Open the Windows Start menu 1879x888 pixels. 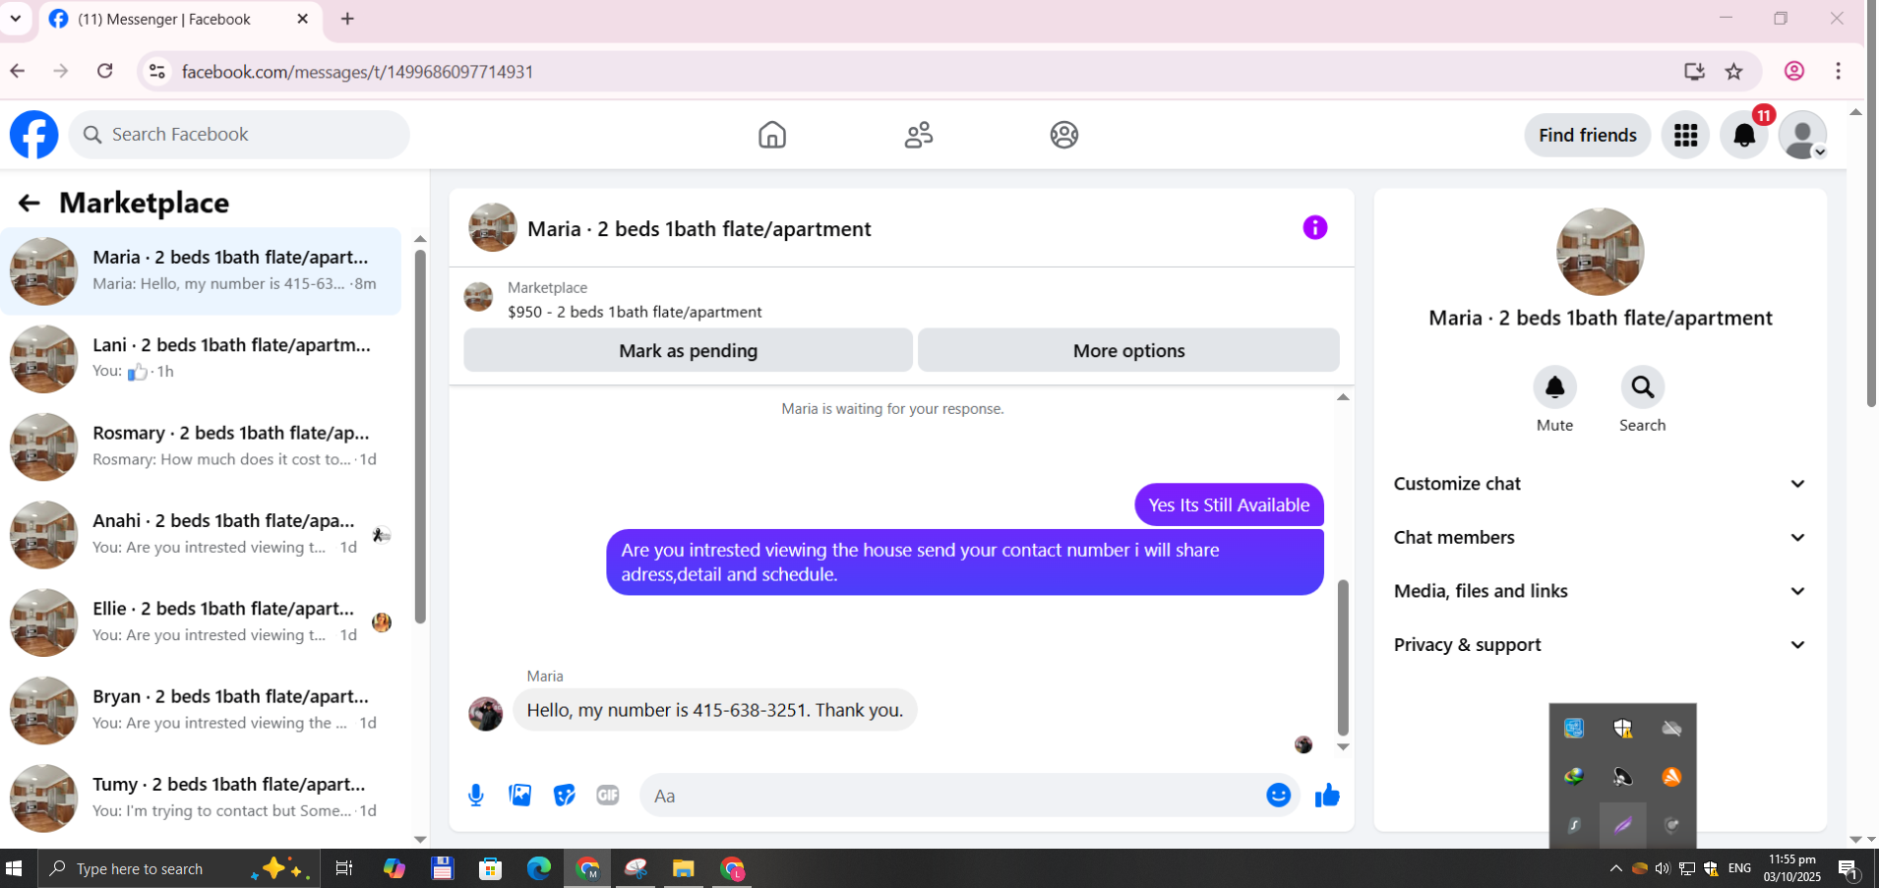coord(15,868)
